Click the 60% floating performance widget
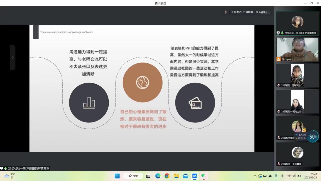Viewport: 321px width, 181px height. click(313, 137)
